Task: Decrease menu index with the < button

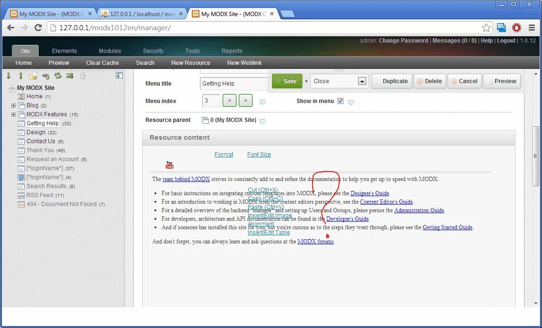Action: pos(229,101)
